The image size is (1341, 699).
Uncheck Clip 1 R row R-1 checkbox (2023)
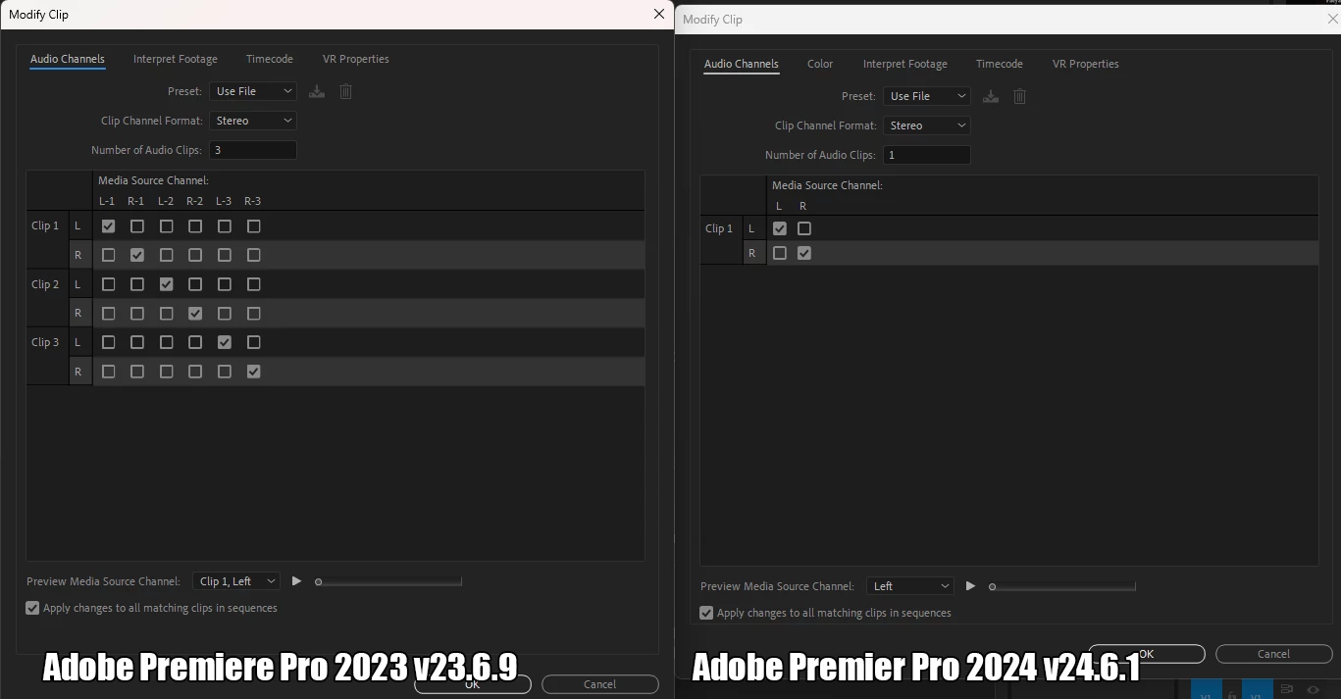pyautogui.click(x=137, y=255)
